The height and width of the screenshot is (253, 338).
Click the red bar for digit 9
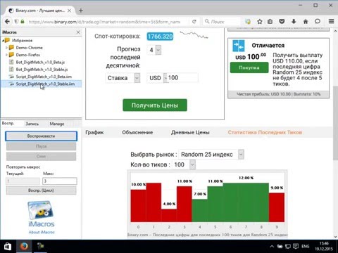277,207
